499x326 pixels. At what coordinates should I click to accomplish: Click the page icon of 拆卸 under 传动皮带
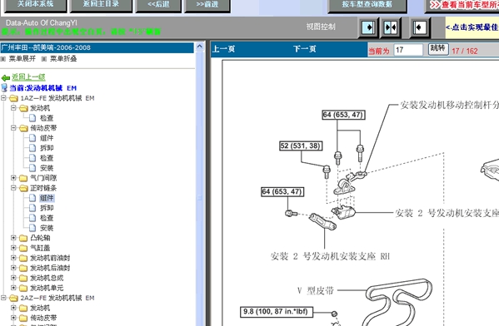point(32,148)
